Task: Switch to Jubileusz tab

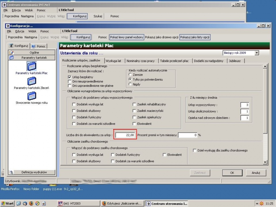Action: (235, 61)
